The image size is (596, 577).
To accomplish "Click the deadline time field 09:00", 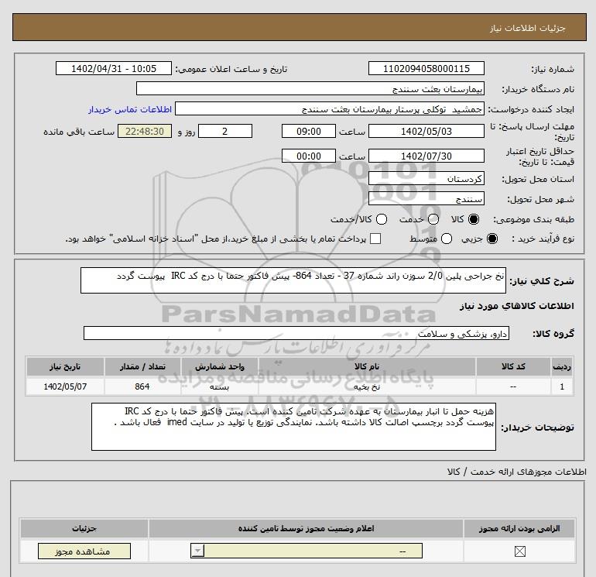I will (x=309, y=131).
